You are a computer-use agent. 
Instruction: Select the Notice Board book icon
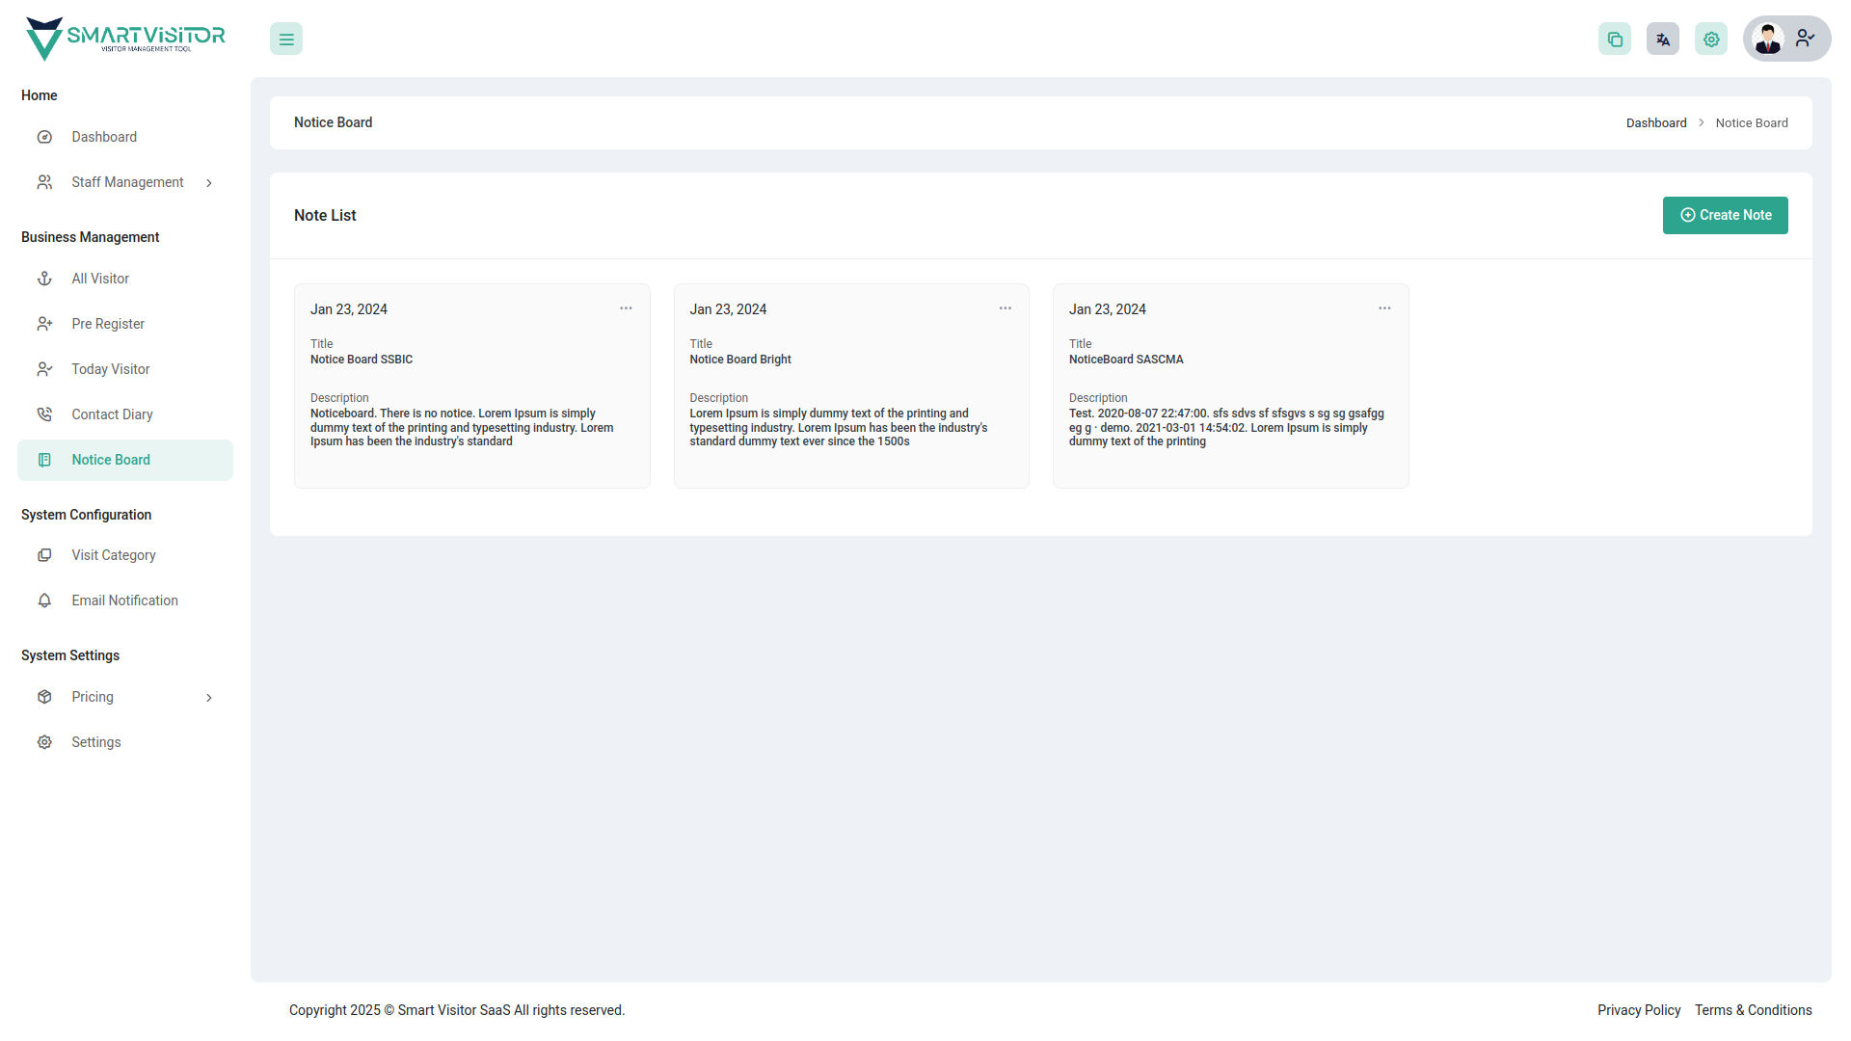click(x=44, y=460)
